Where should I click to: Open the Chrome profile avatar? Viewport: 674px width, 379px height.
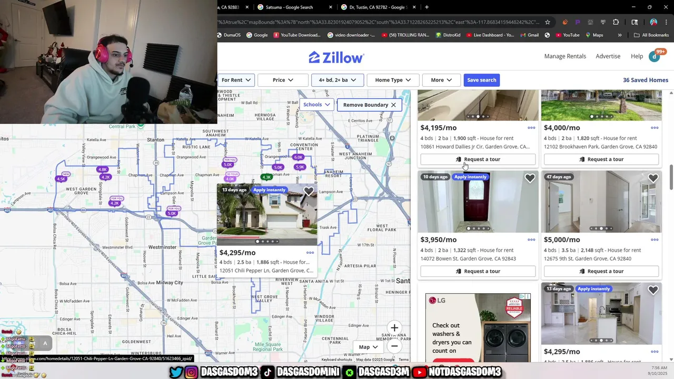coord(653,22)
